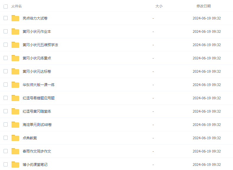Click folder icon beside 红逗号黄冈随堂练

(15, 111)
